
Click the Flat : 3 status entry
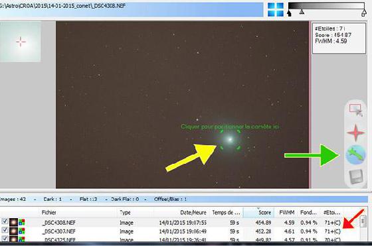[x=88, y=199]
